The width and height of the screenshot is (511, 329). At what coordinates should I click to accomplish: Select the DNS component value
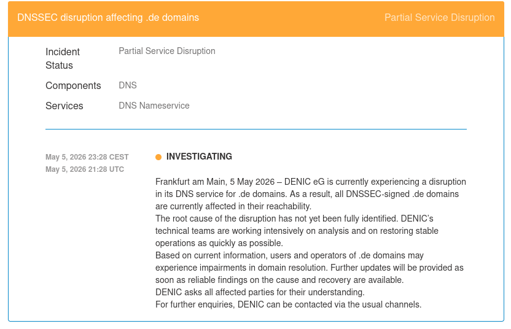128,85
